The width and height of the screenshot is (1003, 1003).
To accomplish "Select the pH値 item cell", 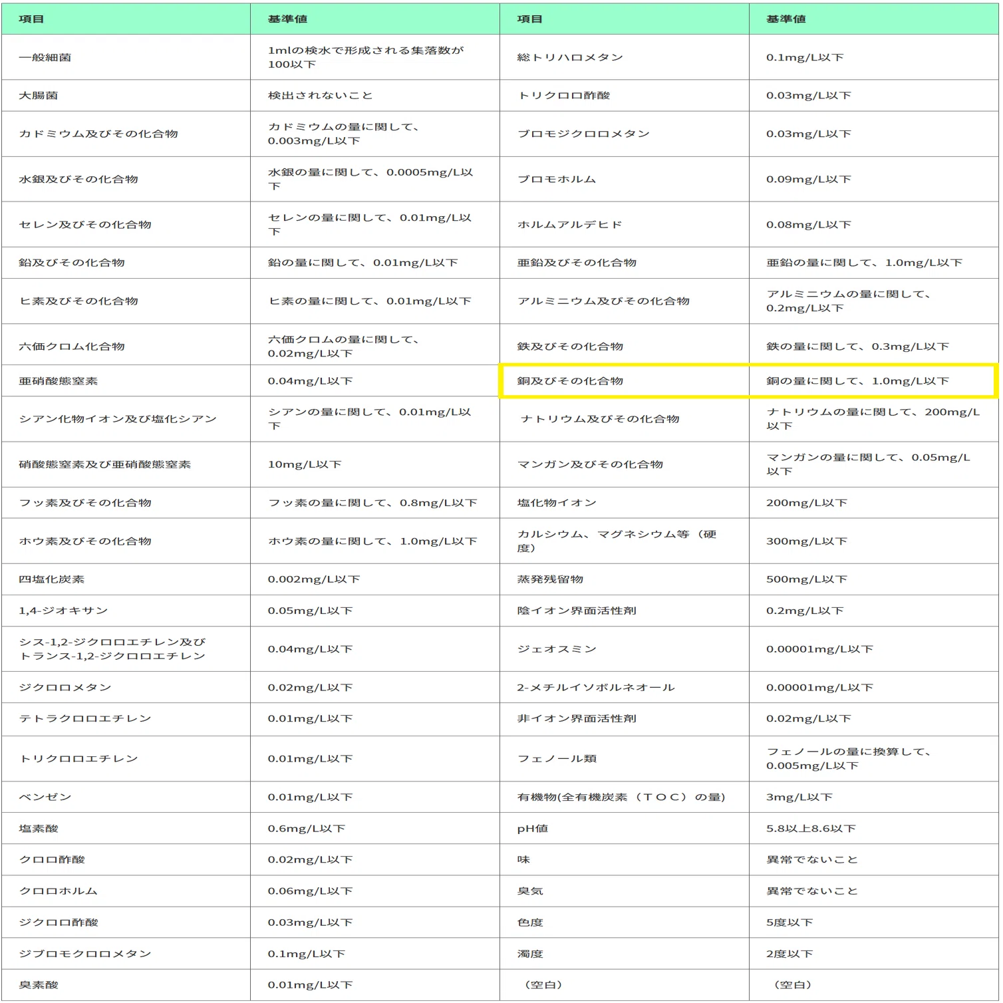I will click(625, 829).
